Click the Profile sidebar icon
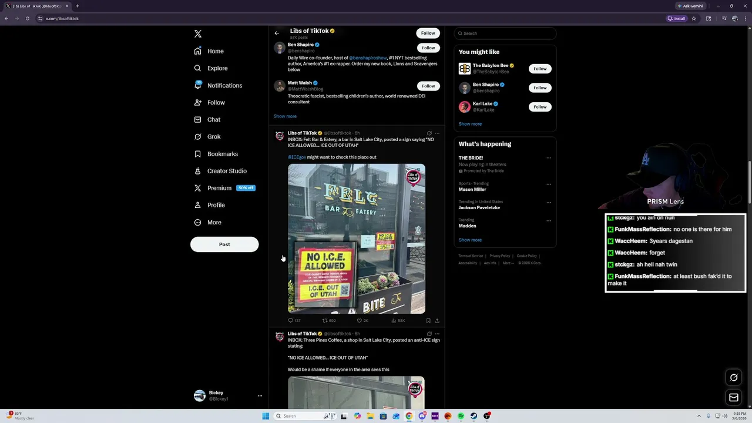 point(198,205)
